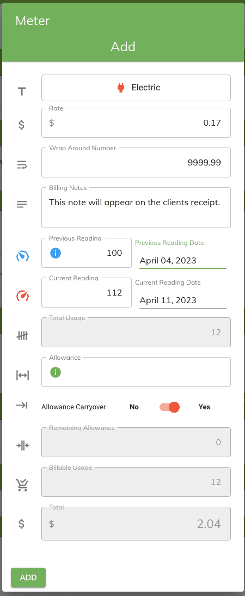Viewport: 245px width, 596px height.
Task: Click the Meter title in header
Action: pyautogui.click(x=32, y=21)
